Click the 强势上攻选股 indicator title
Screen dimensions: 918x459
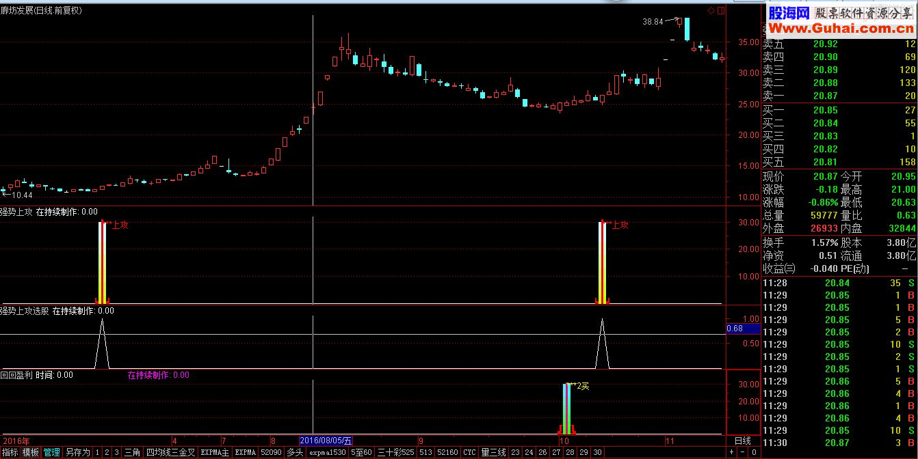[x=25, y=311]
